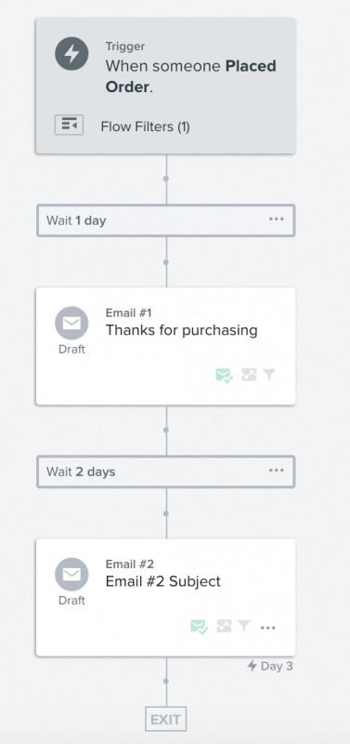
Task: Select the Wait 1 day step
Action: [166, 220]
